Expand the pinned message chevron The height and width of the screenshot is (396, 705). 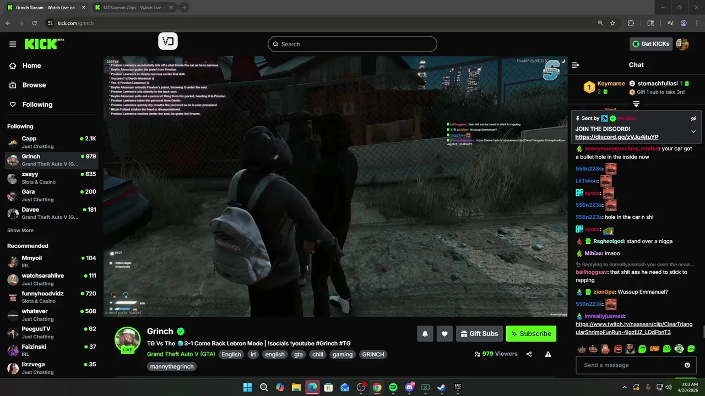693,131
